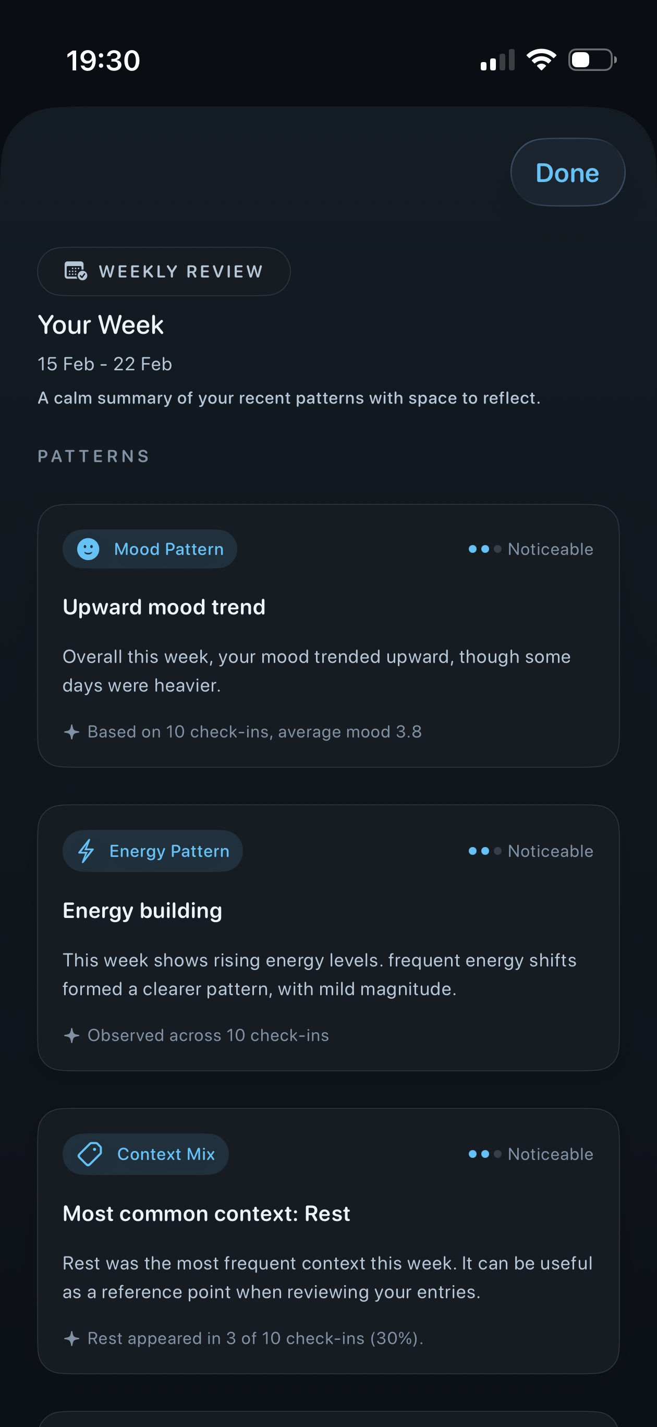Tap the tag icon on Context Mix
The width and height of the screenshot is (657, 1427).
click(x=89, y=1154)
